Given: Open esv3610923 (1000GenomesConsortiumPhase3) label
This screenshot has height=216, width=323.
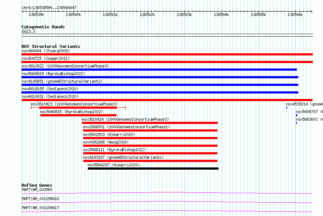Looking at the screenshot, I should click(x=74, y=104).
